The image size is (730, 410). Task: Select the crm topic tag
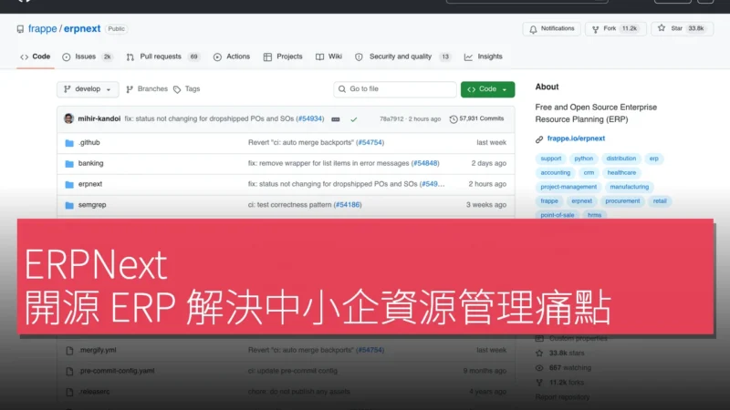[589, 173]
